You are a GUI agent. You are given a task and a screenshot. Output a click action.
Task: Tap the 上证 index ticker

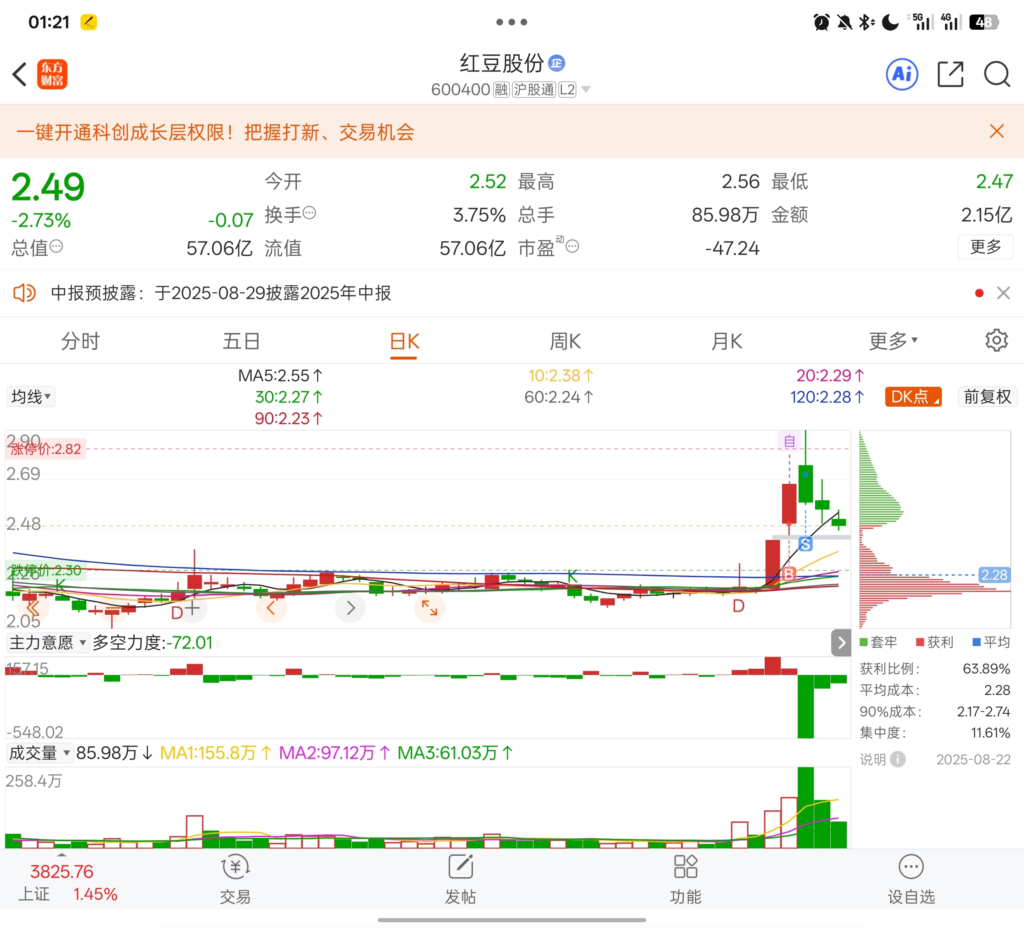pyautogui.click(x=68, y=883)
